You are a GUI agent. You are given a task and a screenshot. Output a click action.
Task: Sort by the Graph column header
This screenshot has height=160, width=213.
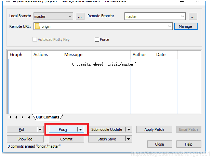(19, 55)
